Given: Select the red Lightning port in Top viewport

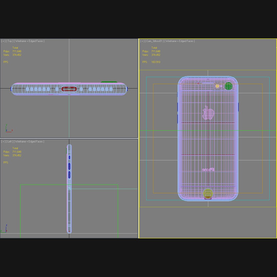Looking at the screenshot, I should (69, 89).
